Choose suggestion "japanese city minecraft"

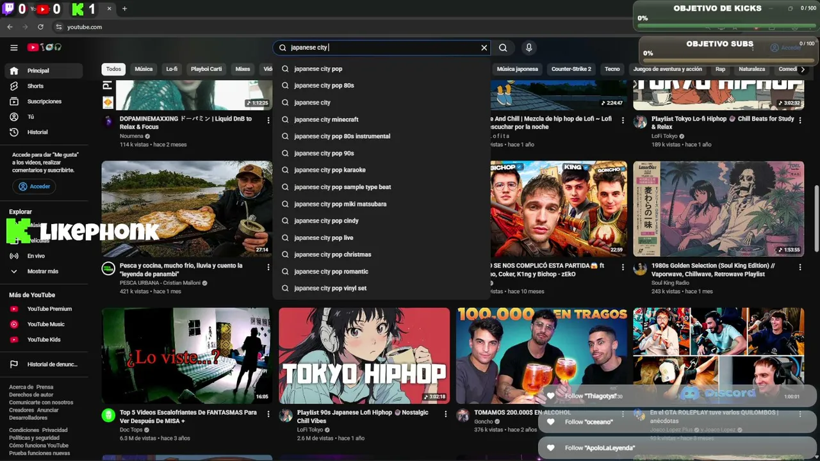pyautogui.click(x=382, y=119)
